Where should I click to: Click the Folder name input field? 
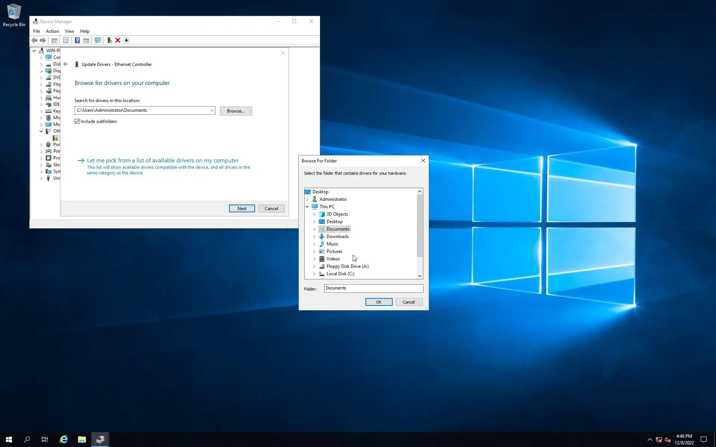[x=373, y=288]
